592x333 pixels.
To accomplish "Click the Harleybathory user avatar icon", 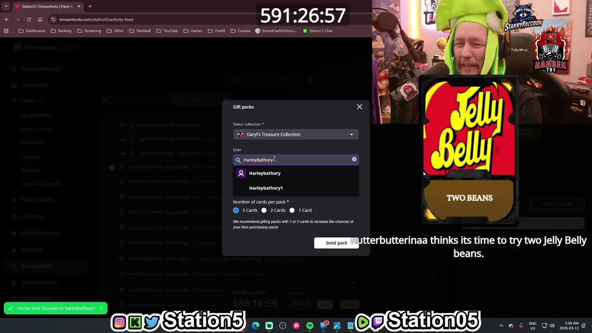I will coord(241,173).
